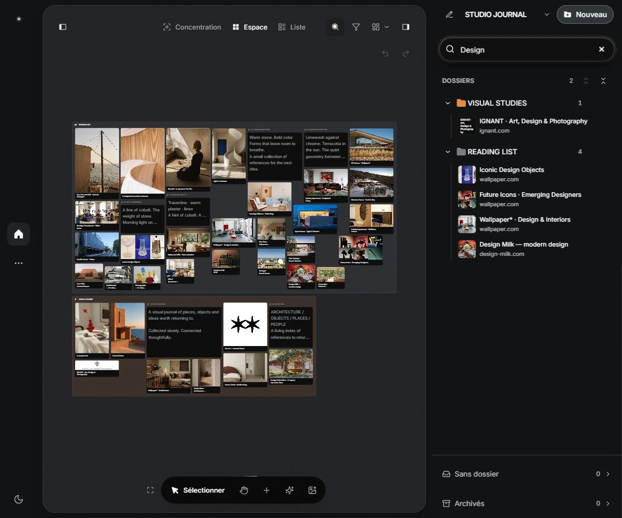Click the Design Milk thumbnail in sidebar
Viewport: 622px width, 518px height.
[x=466, y=249]
